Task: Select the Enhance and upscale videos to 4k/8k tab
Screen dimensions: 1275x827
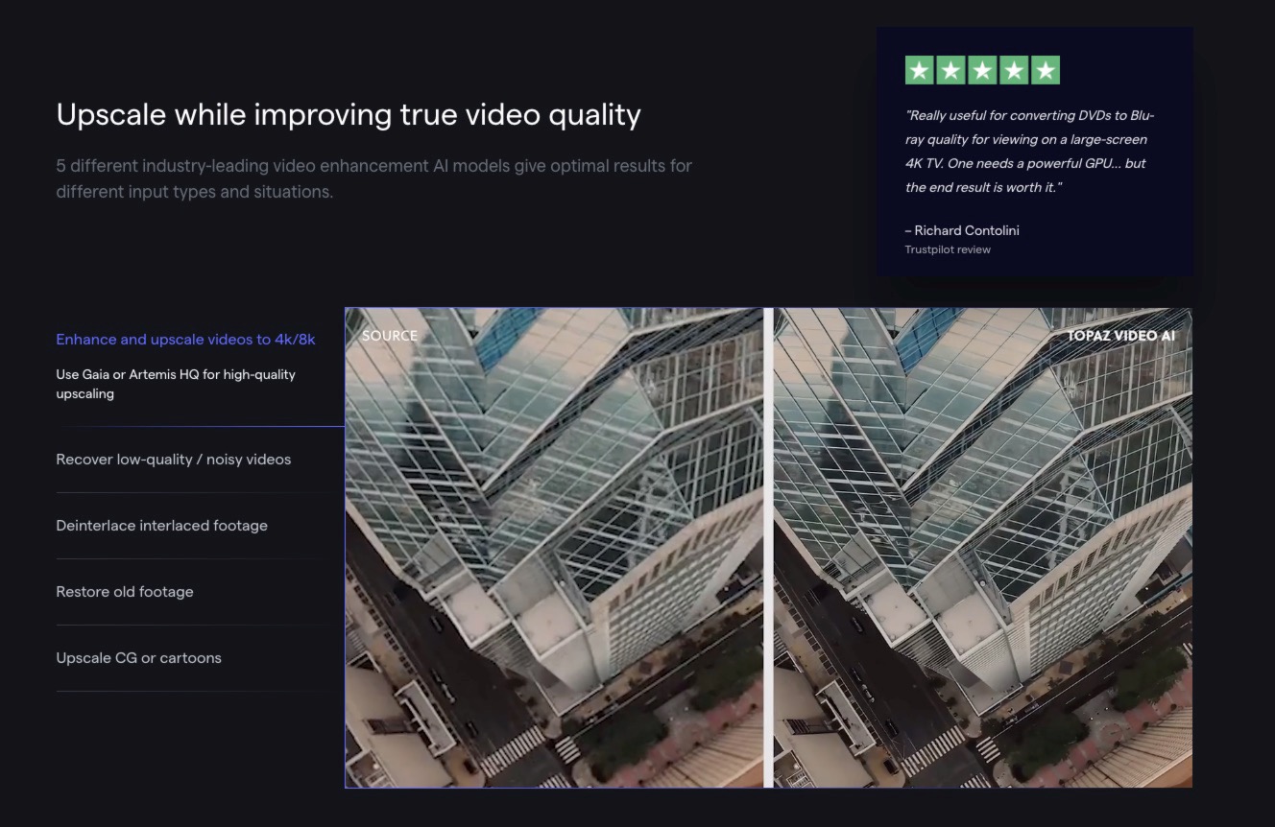Action: point(185,340)
